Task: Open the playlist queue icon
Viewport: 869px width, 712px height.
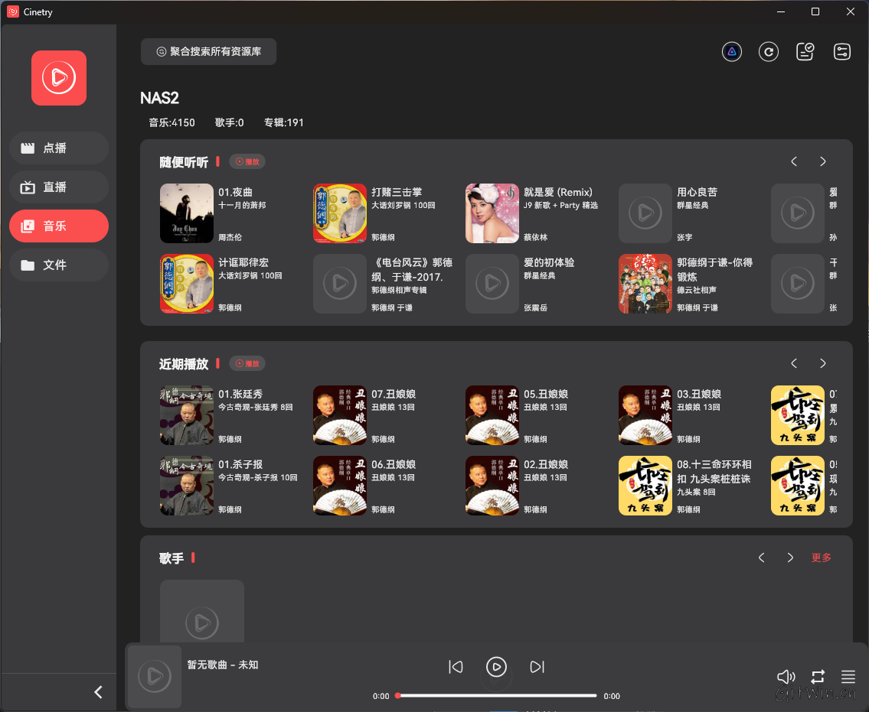Action: (848, 677)
